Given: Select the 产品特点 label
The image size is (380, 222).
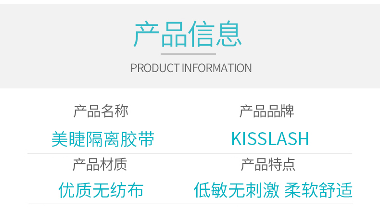Looking at the screenshot, I should pyautogui.click(x=268, y=164).
